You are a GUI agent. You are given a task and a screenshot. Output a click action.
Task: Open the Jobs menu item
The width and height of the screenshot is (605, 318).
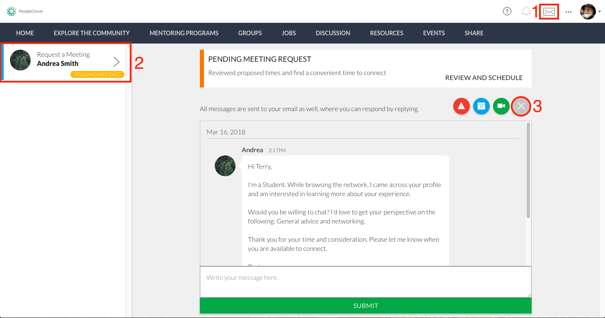click(289, 33)
